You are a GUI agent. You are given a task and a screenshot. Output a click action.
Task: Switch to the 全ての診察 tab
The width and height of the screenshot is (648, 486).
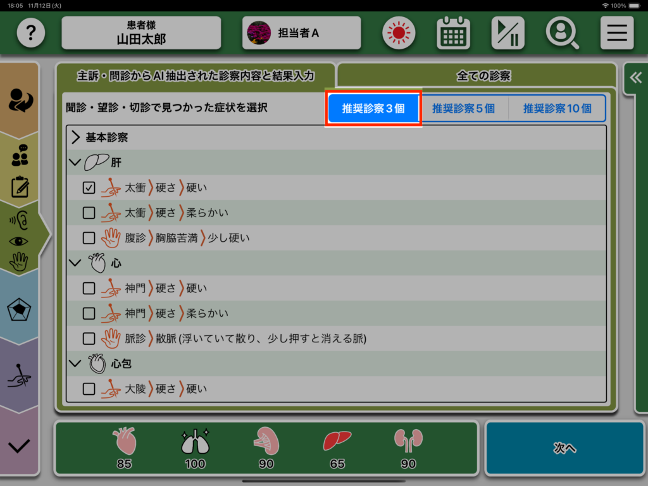483,76
